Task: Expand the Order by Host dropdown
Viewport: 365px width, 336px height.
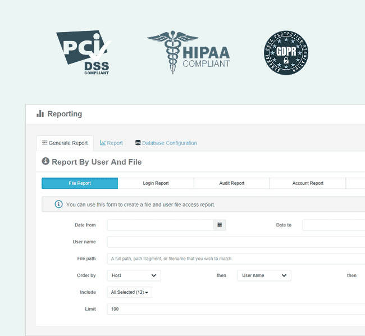Action: coord(134,275)
